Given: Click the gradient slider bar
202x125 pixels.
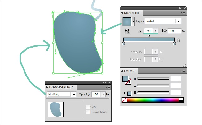Looking at the screenshot, I should tap(149, 39).
